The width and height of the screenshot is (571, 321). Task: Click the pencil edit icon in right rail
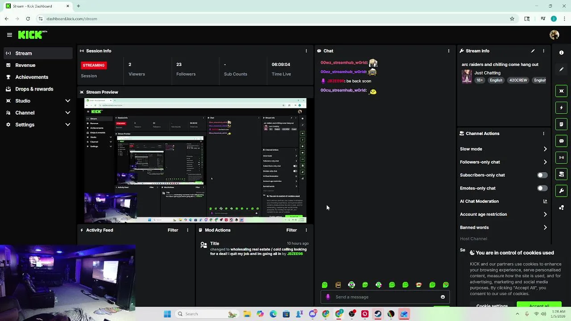[x=562, y=69]
